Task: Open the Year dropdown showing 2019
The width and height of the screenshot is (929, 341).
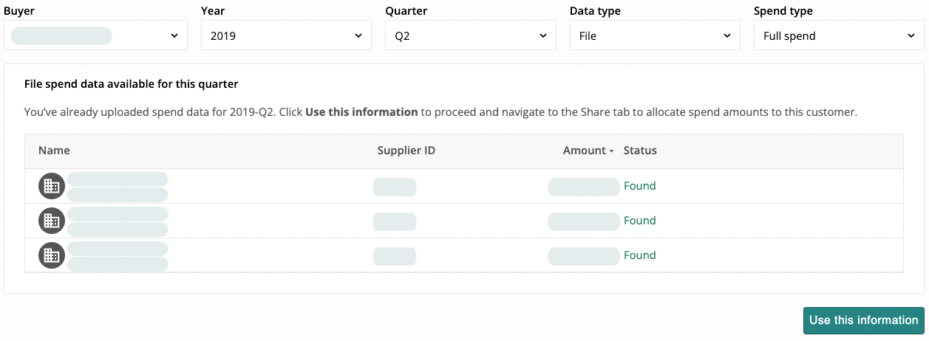Action: coord(286,35)
